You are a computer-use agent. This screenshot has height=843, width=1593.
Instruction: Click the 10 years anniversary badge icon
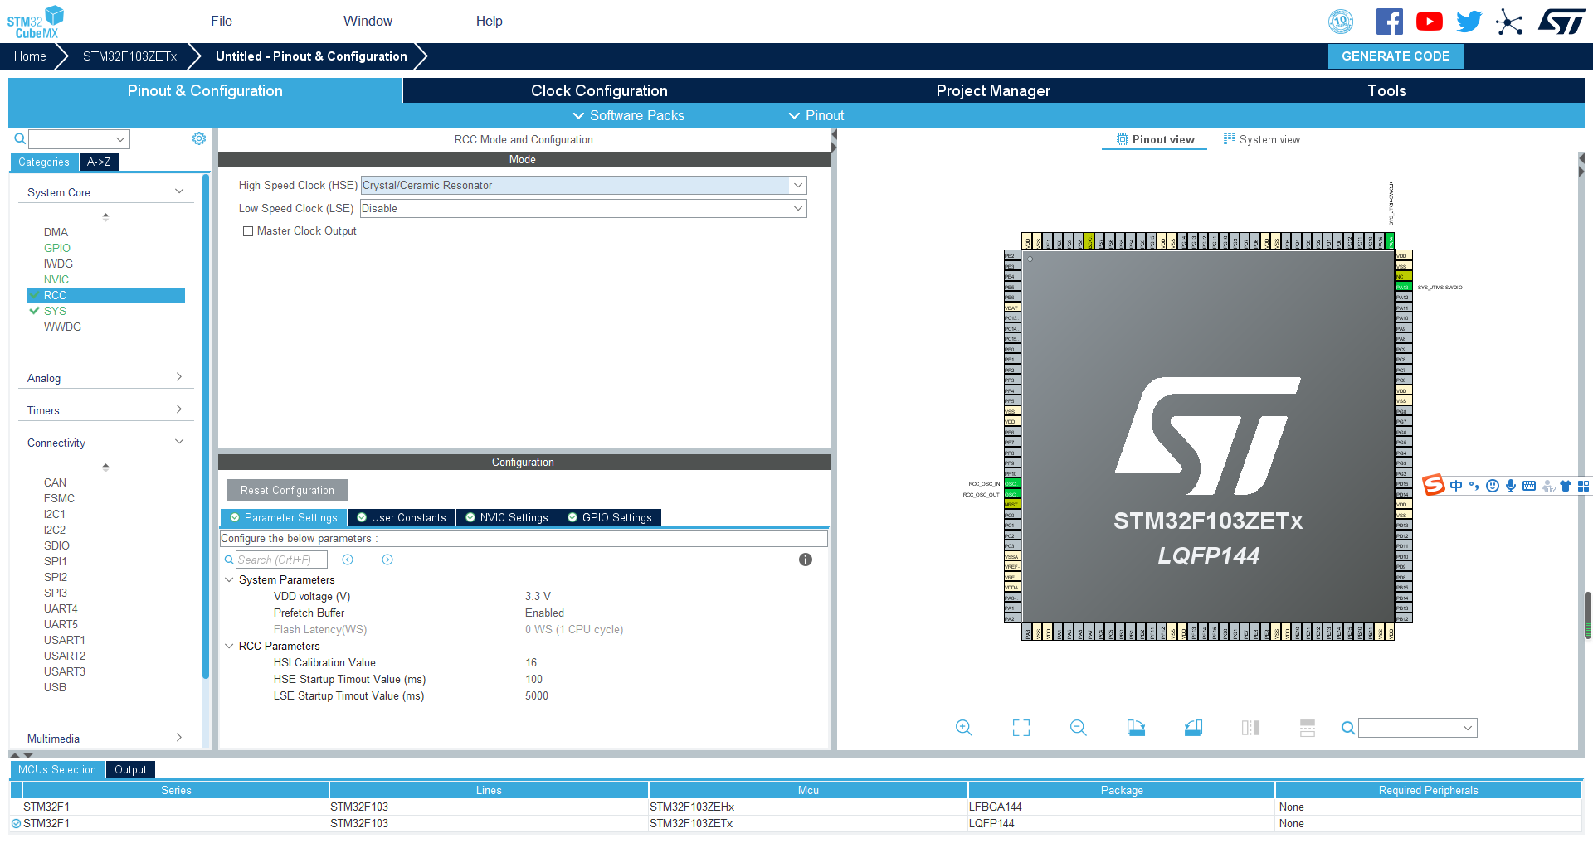point(1341,22)
